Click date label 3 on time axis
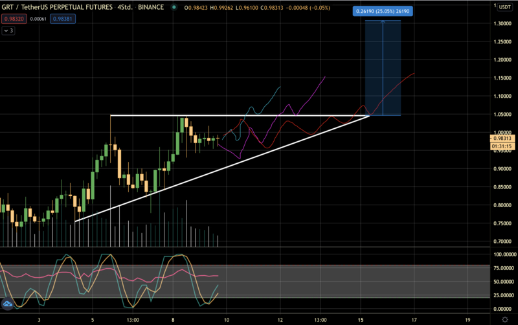Image resolution: width=518 pixels, height=325 pixels. (39, 320)
